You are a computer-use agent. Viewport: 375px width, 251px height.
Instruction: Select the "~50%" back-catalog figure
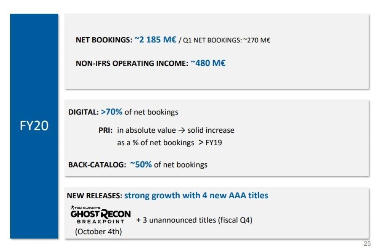(x=141, y=165)
